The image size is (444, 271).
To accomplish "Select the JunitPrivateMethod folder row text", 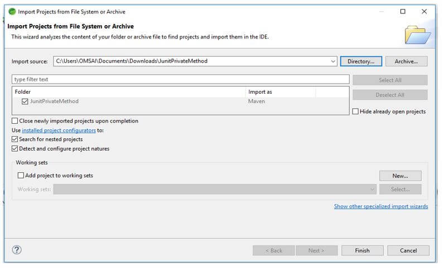I will (x=54, y=101).
